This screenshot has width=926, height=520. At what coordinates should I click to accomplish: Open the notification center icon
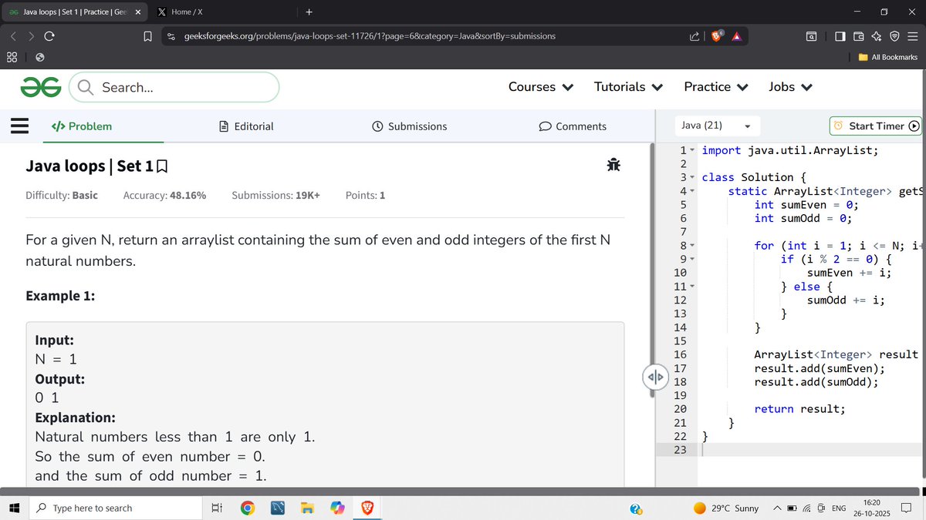[906, 508]
